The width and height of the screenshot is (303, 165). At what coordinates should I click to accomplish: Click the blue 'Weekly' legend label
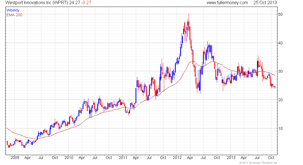[x=13, y=10]
